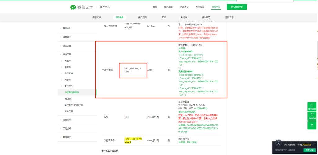Viewport: 318px width, 155px height.
Task: Open the 技术咨询 floating button
Action: [312, 107]
